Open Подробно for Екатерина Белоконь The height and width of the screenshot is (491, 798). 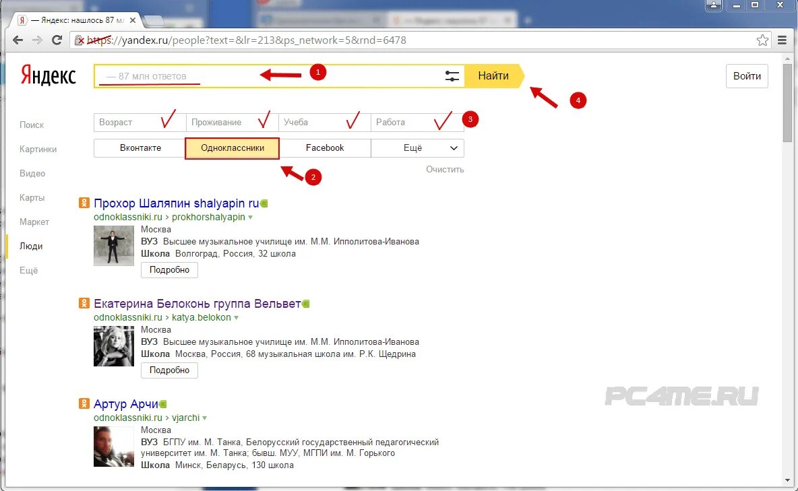point(169,370)
